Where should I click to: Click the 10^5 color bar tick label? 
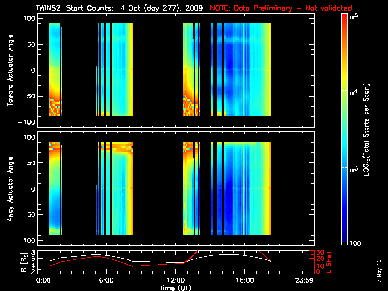[353, 16]
